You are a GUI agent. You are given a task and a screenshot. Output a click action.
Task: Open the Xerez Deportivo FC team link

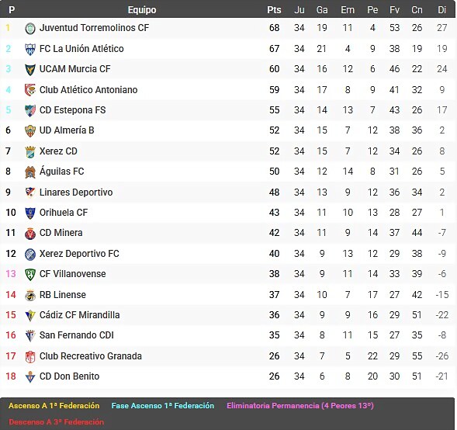[x=79, y=254]
